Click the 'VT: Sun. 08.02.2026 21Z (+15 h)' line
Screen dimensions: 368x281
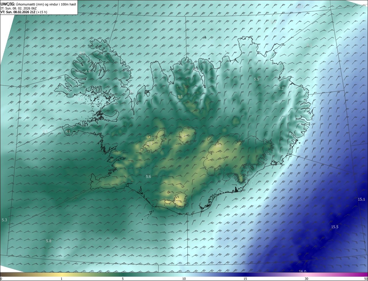tap(24, 12)
